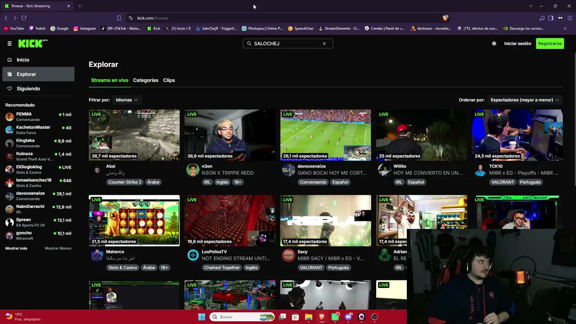Viewport: 576px width, 324px height.
Task: Open a new browser tab
Action: (x=80, y=6)
